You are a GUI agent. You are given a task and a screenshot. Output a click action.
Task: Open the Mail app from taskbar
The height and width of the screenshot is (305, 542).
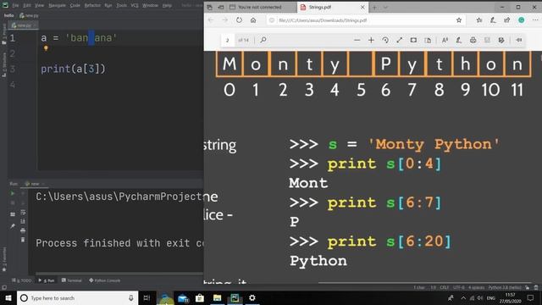click(183, 297)
